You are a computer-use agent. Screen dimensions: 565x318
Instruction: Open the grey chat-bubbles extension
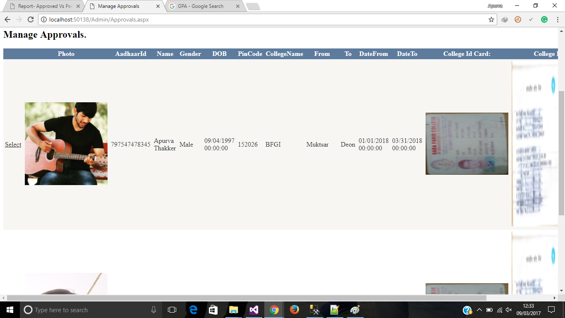pos(505,19)
